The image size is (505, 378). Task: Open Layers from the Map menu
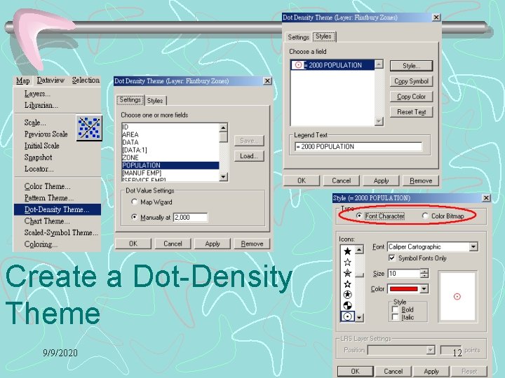coord(37,94)
